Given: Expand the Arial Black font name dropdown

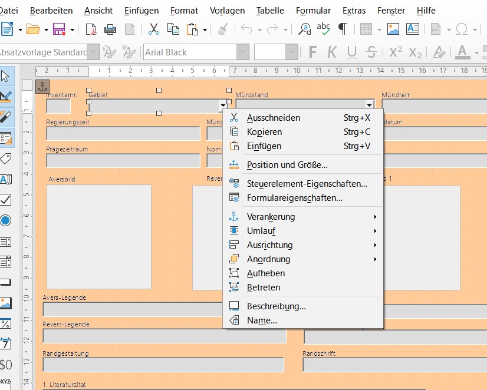Looking at the screenshot, I should (242, 52).
